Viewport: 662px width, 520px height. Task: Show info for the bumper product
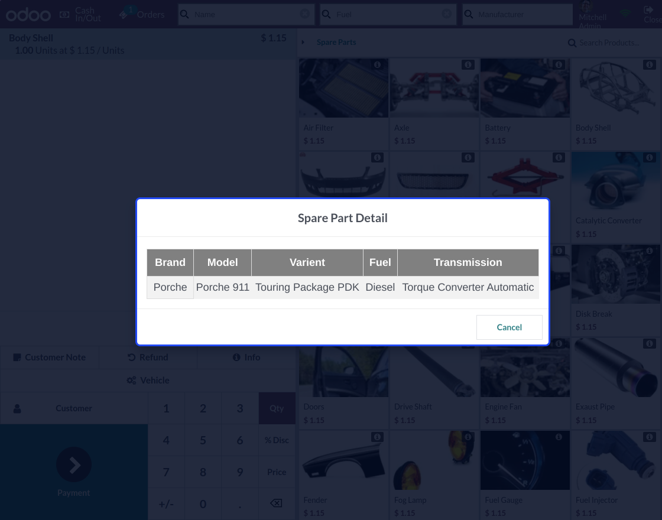pos(378,157)
